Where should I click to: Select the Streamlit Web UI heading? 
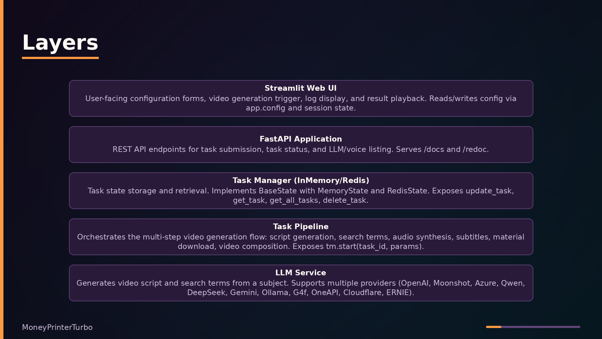click(301, 88)
